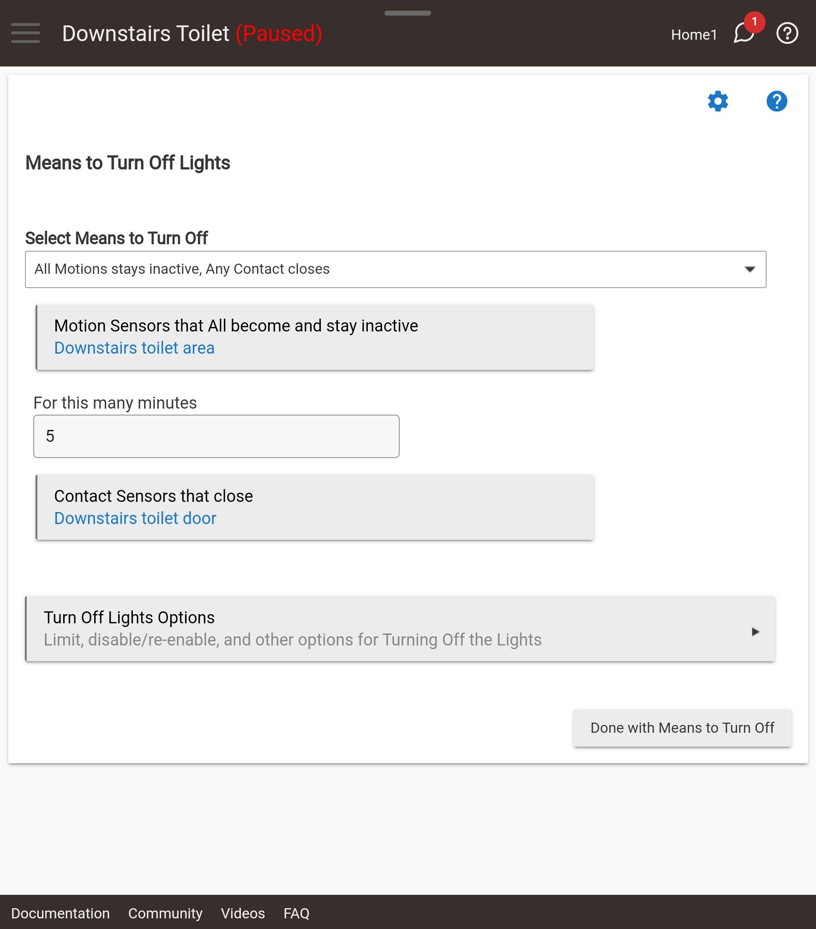Open the Contact Sensors that close selector
Screen dimensions: 816x929
315,507
